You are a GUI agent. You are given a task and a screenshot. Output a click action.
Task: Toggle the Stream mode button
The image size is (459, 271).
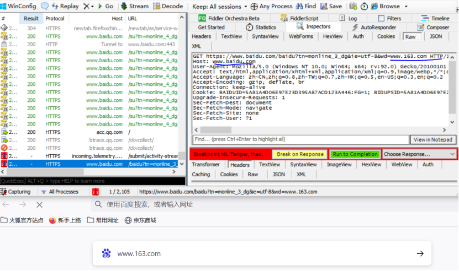tap(135, 6)
